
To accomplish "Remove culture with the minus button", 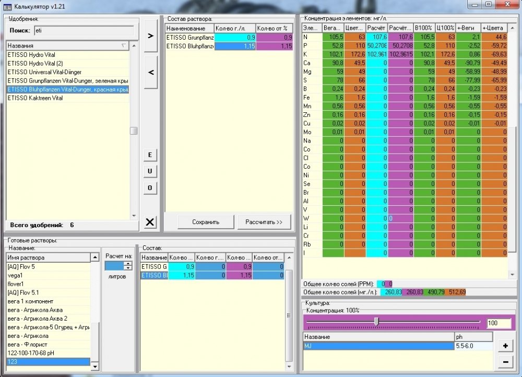I will pos(505,362).
